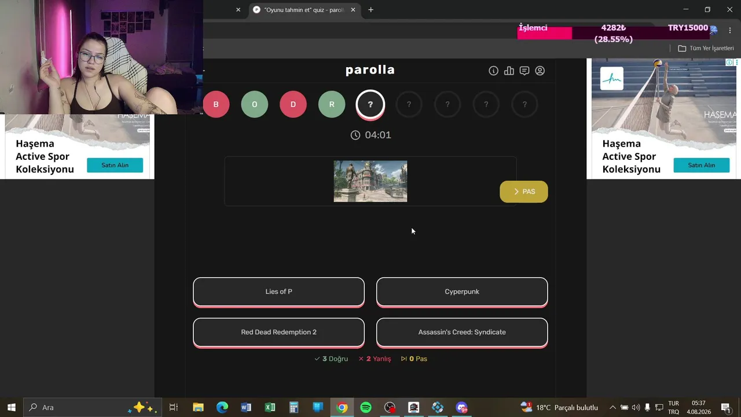Open Calculator from the taskbar
The image size is (741, 417).
coord(294,407)
